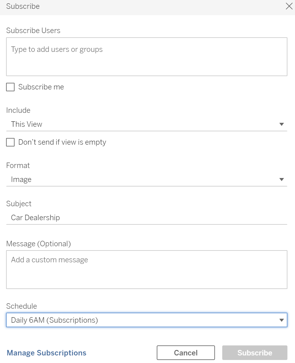The width and height of the screenshot is (295, 363).
Task: Open the Include dropdown showing This View
Action: (147, 124)
